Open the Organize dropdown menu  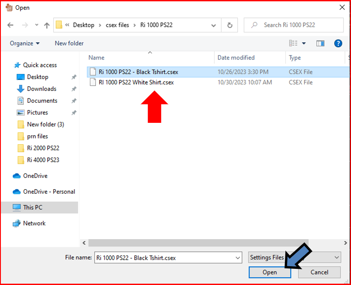click(x=25, y=43)
